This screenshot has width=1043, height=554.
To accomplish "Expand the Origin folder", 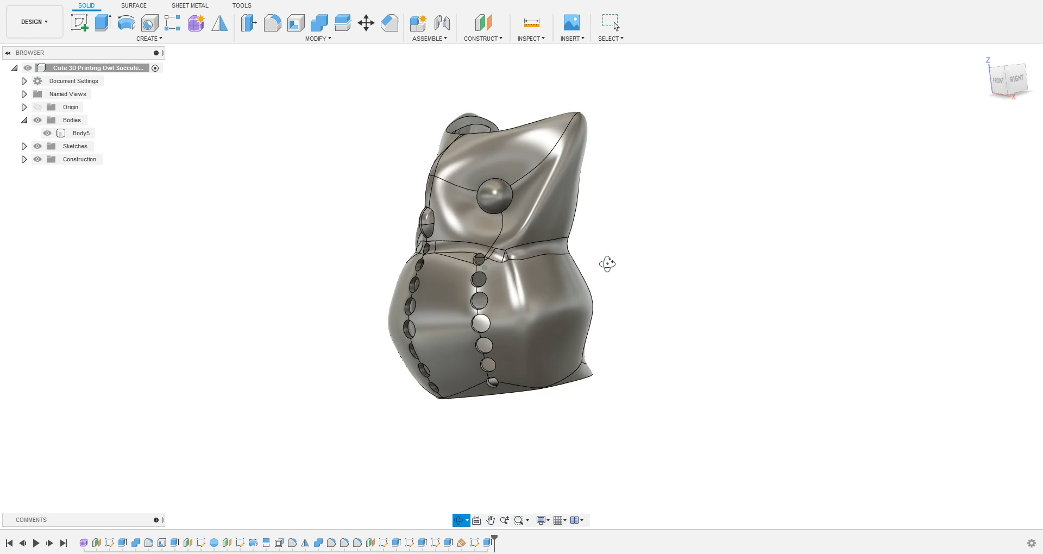I will [x=24, y=107].
